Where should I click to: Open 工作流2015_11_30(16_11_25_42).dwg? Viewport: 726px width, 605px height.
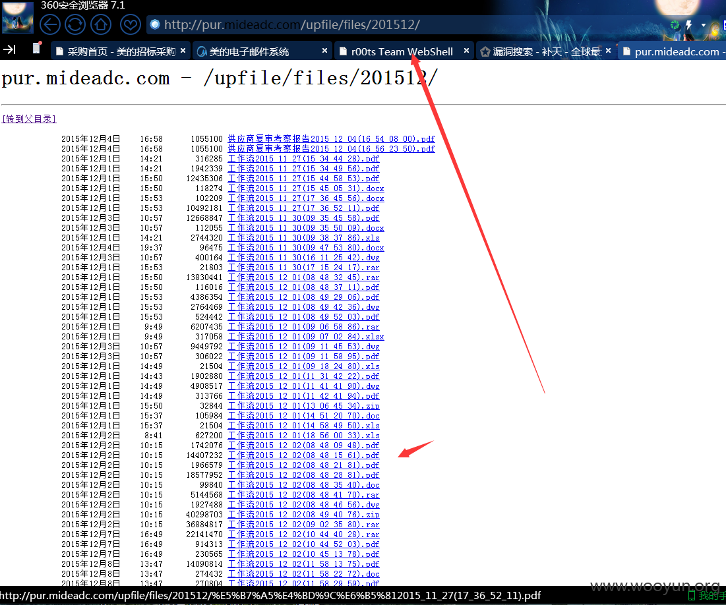click(303, 258)
